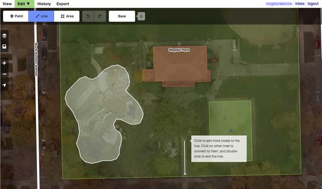Click the logout link
Viewport: 322px width, 189px height.
tap(313, 4)
